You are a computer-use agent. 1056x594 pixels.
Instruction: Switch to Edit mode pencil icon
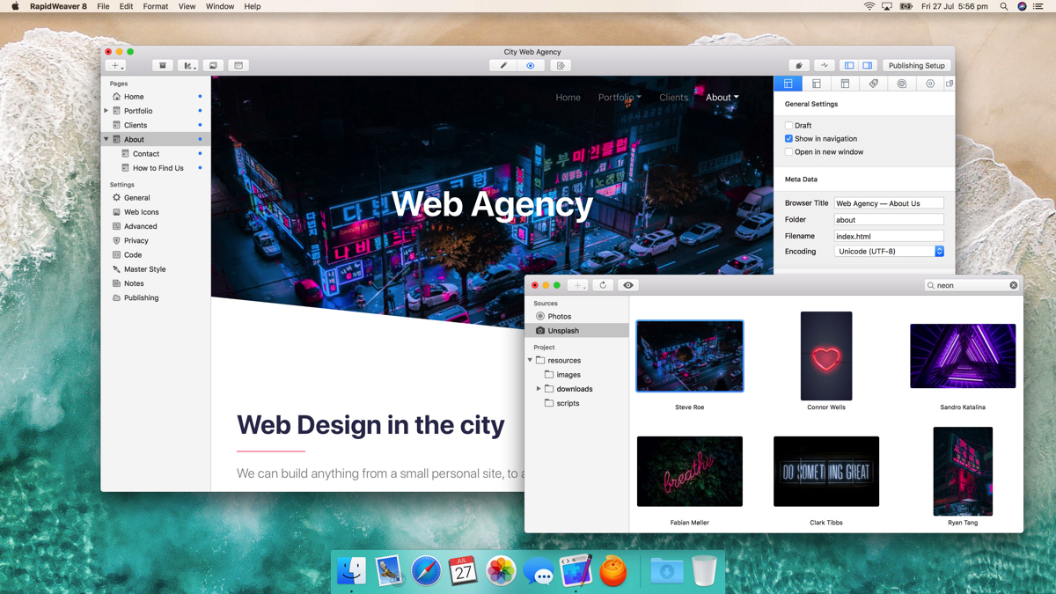(x=503, y=65)
